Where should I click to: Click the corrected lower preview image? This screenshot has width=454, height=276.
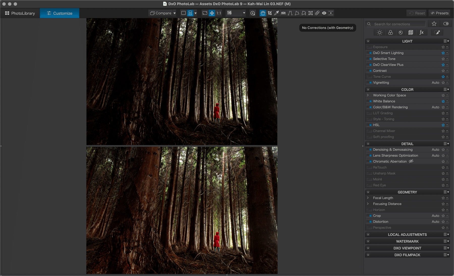pyautogui.click(x=182, y=210)
